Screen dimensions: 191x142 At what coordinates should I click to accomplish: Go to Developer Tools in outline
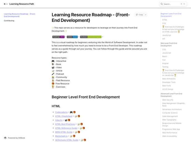[x=169, y=82]
